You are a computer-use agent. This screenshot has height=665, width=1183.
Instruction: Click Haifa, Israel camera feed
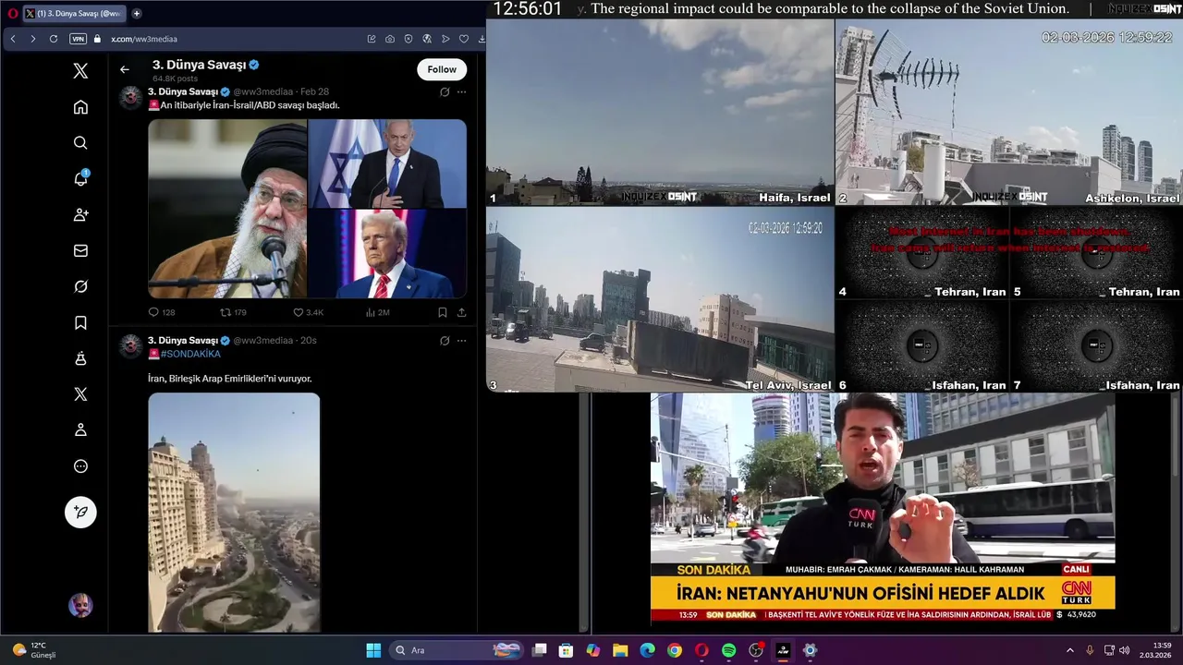click(x=660, y=112)
